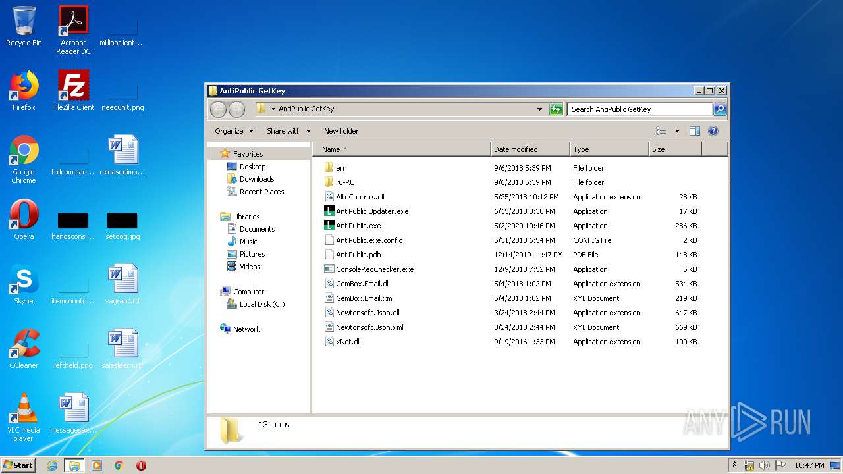The height and width of the screenshot is (474, 843).
Task: Sort files by the Type column
Action: point(609,149)
